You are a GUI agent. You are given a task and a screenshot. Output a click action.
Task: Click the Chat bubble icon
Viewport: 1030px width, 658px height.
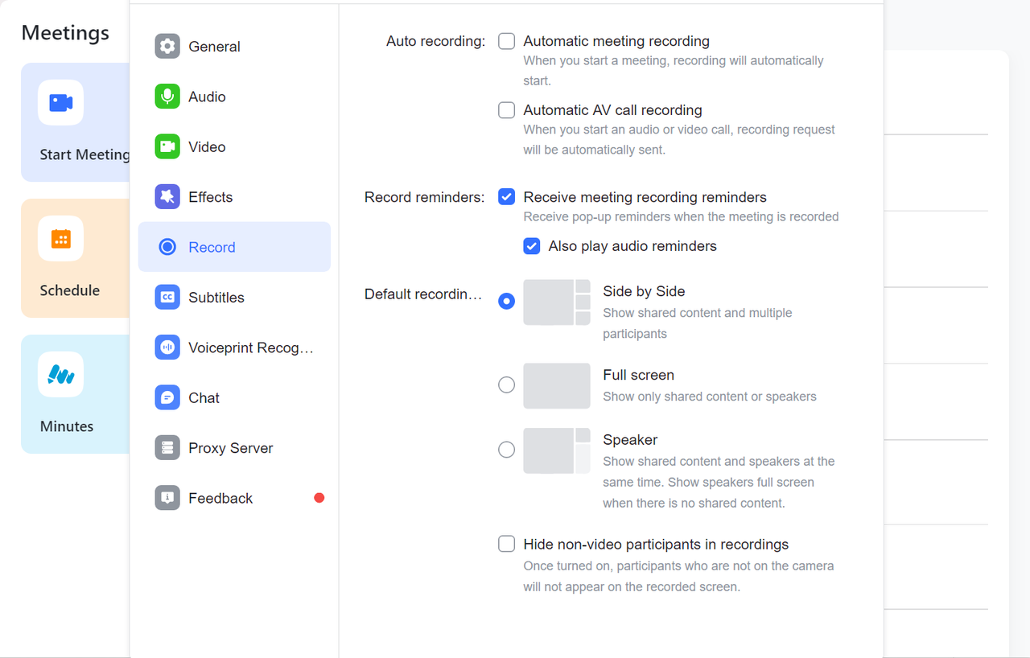pos(167,398)
